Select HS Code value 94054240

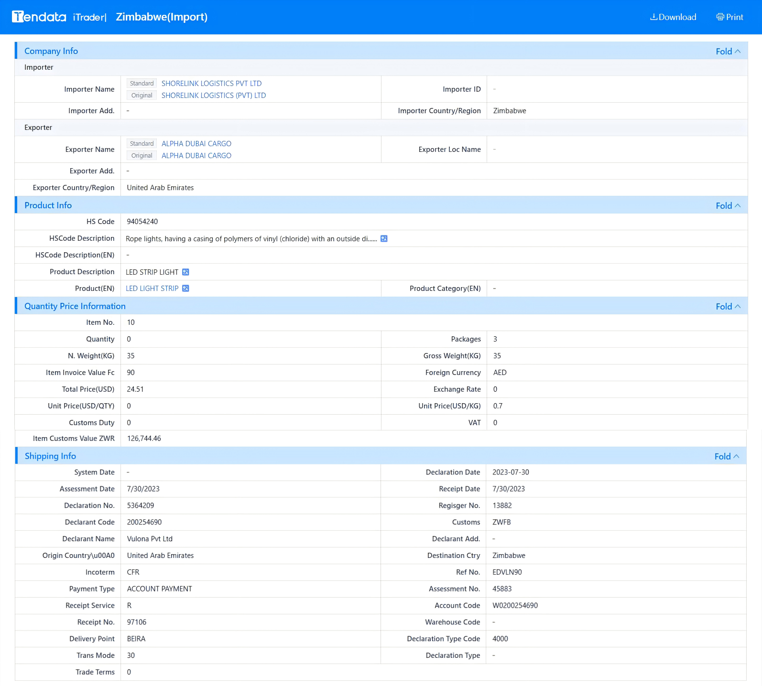[142, 222]
